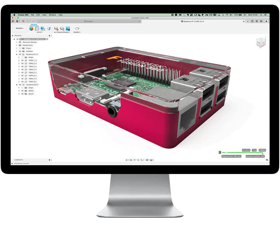Open Display Settings monitor icon

147,160
